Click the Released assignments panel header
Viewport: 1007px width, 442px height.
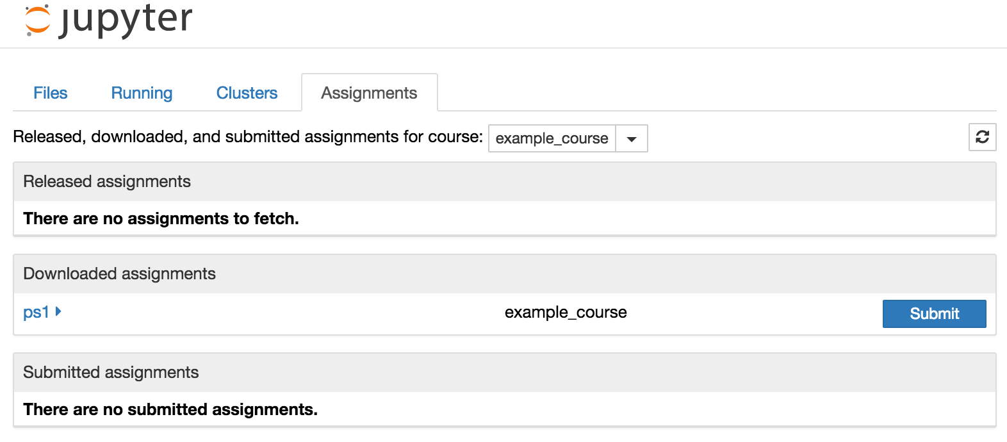coord(107,182)
